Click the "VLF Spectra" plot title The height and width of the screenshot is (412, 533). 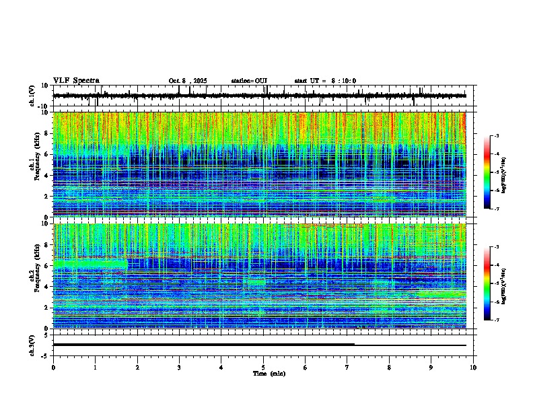click(x=76, y=81)
